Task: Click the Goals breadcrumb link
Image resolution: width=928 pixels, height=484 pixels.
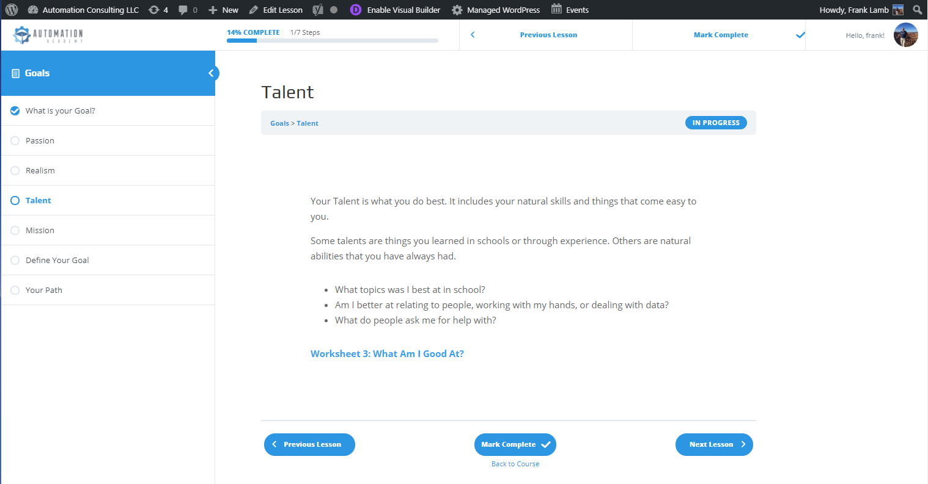Action: 279,123
